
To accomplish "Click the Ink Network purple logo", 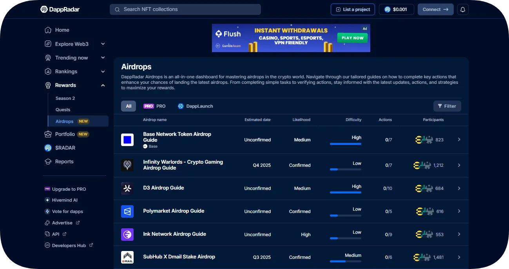I will pyautogui.click(x=127, y=235).
